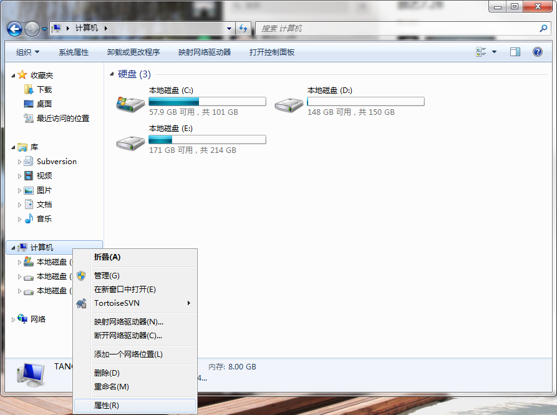Select the 音乐 library
The height and width of the screenshot is (415, 557).
pos(44,218)
